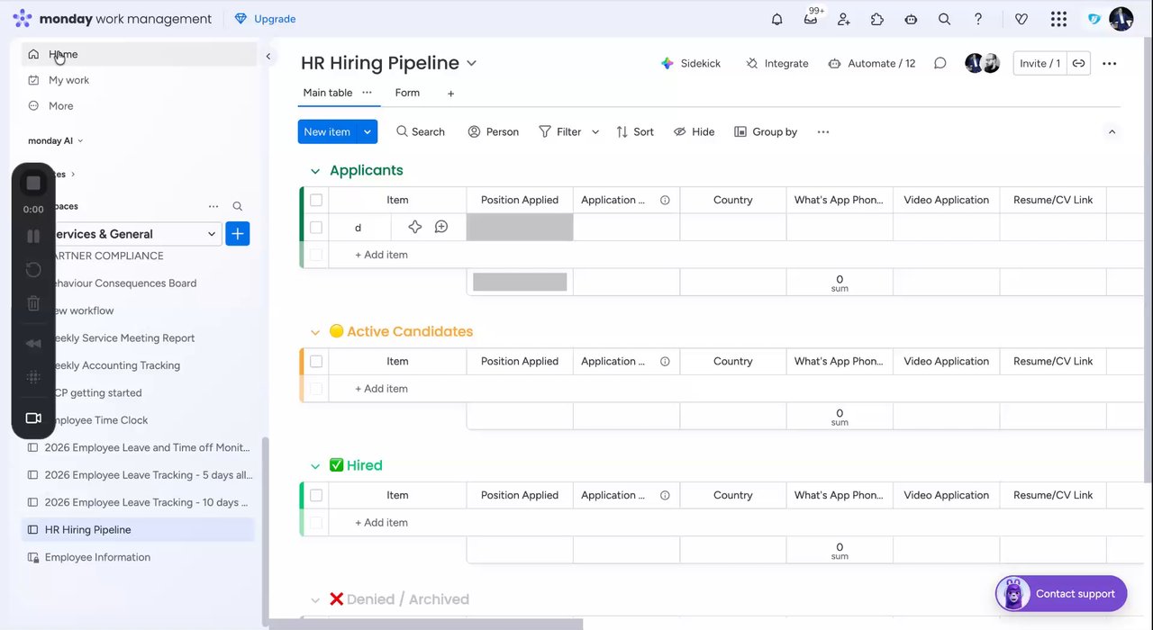Click Sort in the toolbar

point(634,131)
